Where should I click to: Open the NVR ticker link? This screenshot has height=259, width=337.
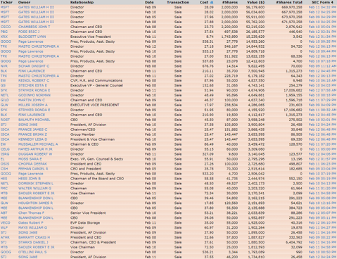click(4, 66)
